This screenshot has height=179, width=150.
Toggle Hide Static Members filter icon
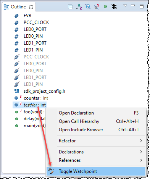97,6
